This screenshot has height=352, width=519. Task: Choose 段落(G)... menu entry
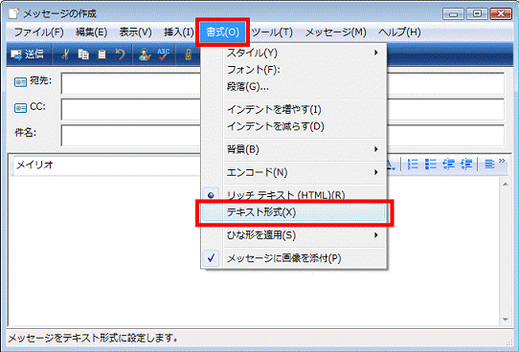(x=293, y=87)
